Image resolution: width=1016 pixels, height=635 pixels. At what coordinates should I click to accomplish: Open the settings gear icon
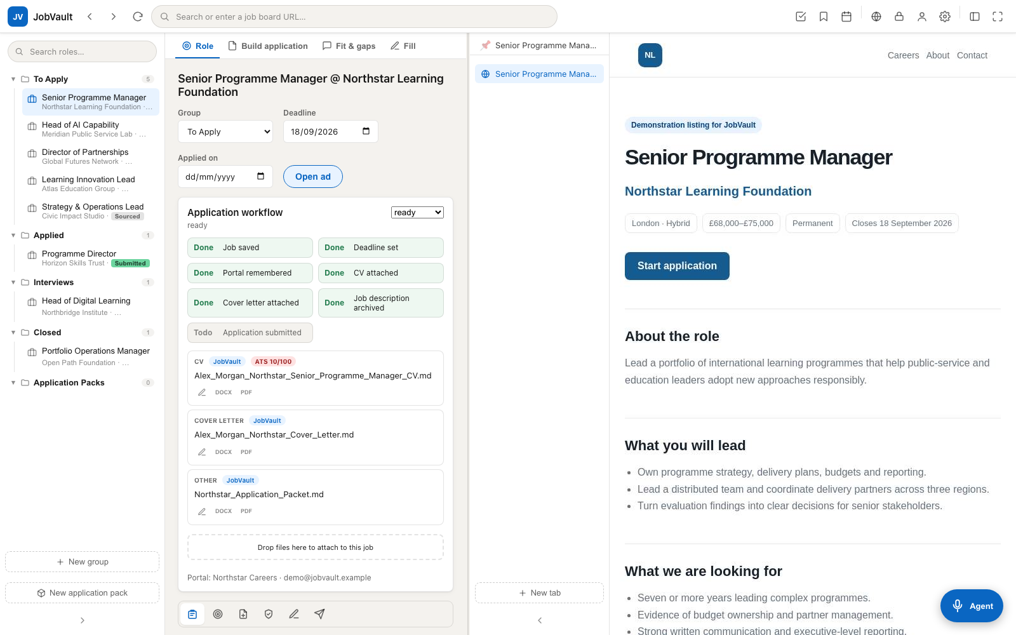click(945, 17)
